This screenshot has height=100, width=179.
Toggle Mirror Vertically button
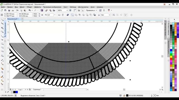pos(63,15)
